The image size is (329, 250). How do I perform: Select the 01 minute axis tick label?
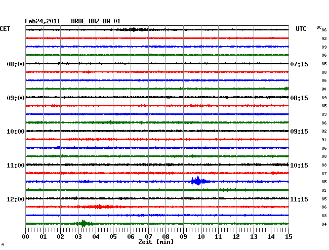tap(43, 237)
